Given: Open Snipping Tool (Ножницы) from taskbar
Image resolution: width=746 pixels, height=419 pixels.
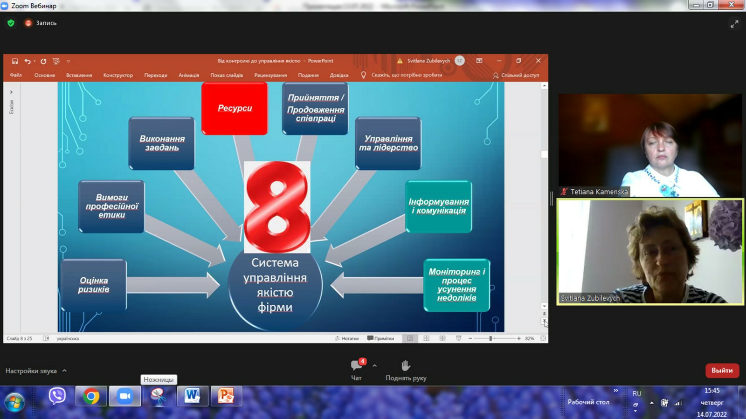Looking at the screenshot, I should pos(158,396).
